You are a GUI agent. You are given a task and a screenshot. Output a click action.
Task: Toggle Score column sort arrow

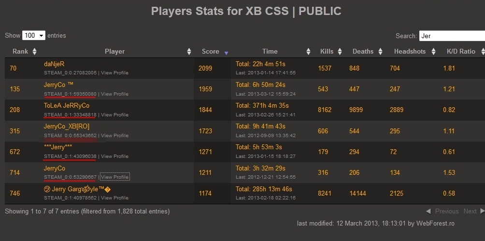click(x=226, y=53)
